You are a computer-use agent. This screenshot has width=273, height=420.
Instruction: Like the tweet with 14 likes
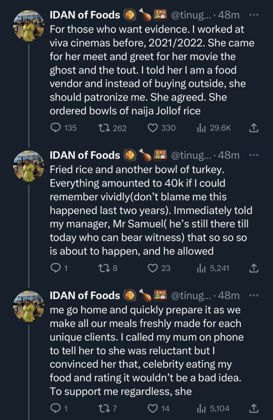(153, 408)
